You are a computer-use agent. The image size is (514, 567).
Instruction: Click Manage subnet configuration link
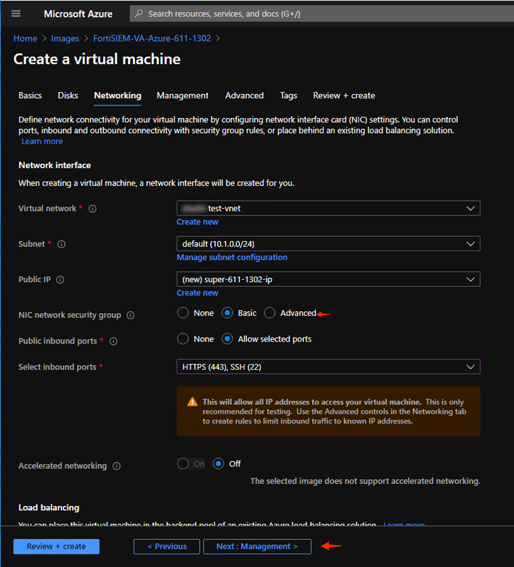click(x=232, y=257)
